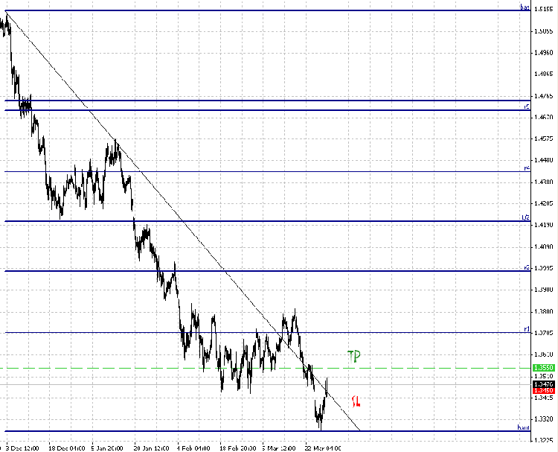Select the green 1.3550 price tag

[x=543, y=368]
